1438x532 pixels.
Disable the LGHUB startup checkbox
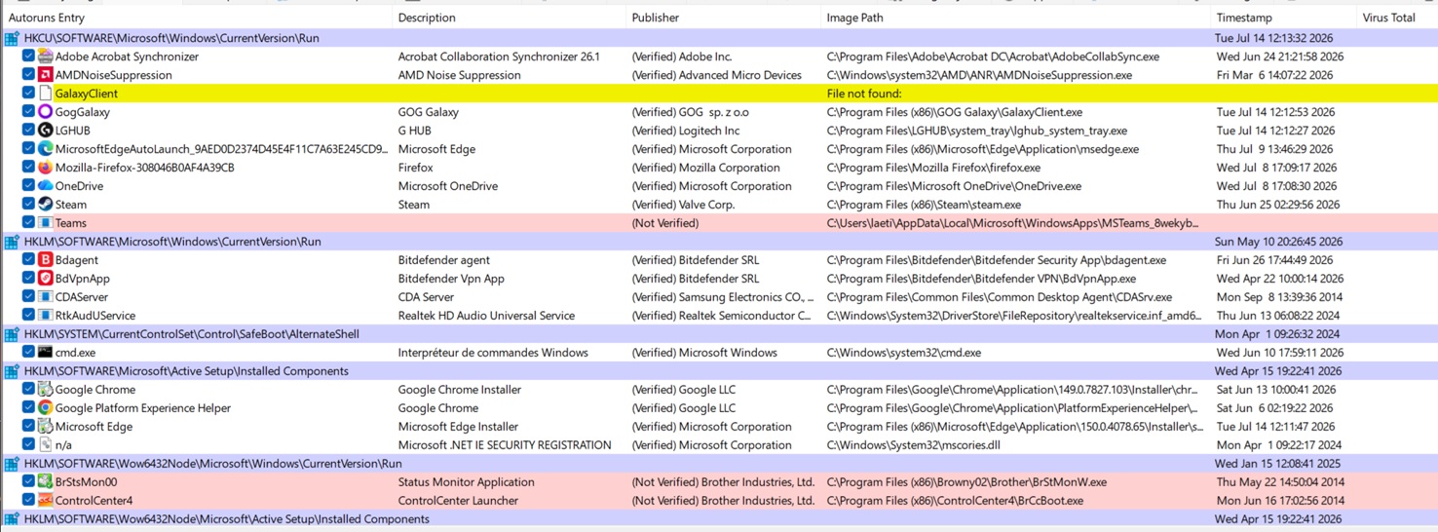tap(28, 131)
